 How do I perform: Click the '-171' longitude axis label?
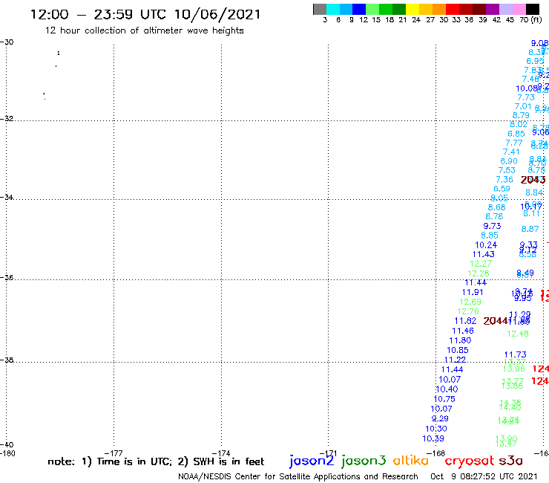pos(328,453)
